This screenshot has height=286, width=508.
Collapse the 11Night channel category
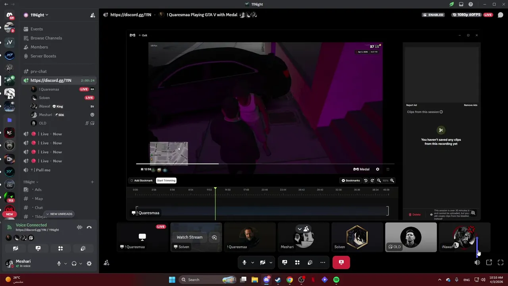(31, 182)
